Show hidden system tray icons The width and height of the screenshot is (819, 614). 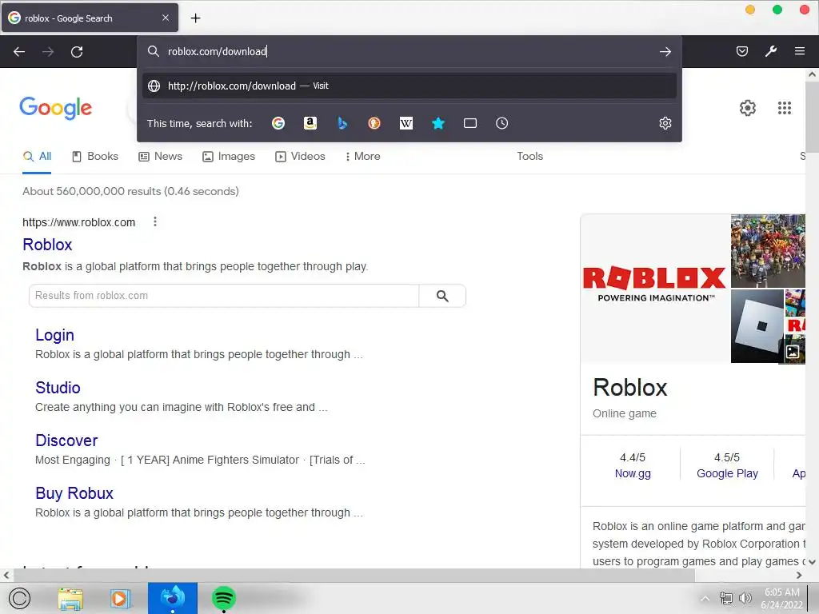(x=705, y=598)
